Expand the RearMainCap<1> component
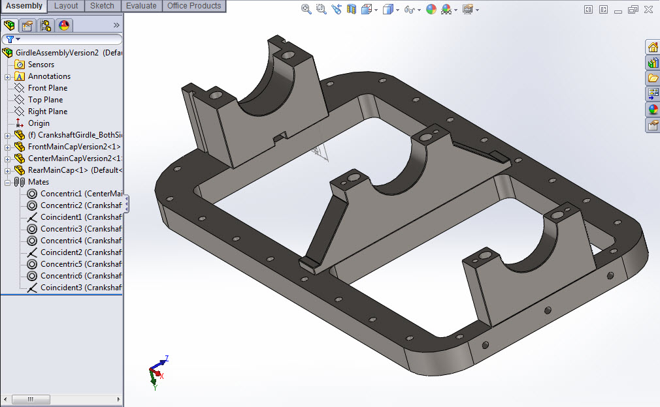660x407 pixels. [7, 170]
